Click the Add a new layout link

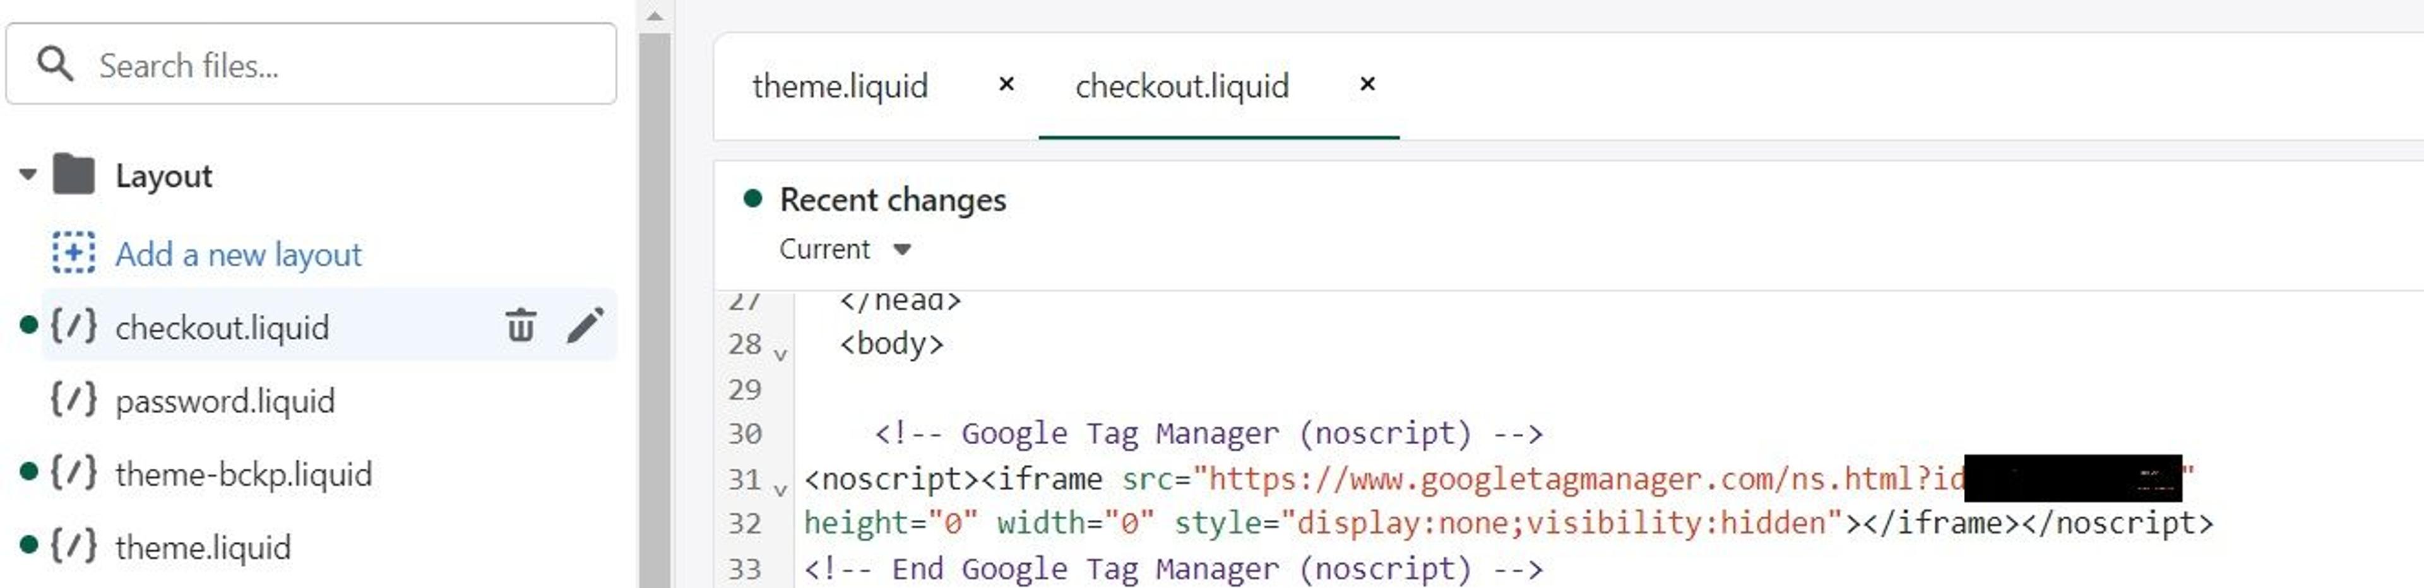238,254
